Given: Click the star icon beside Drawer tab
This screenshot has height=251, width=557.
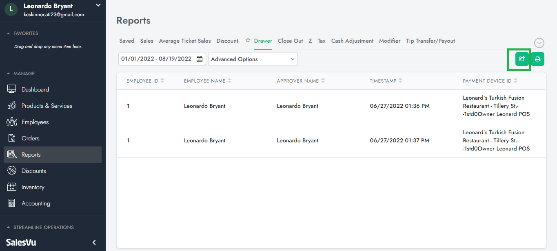Looking at the screenshot, I should [248, 41].
